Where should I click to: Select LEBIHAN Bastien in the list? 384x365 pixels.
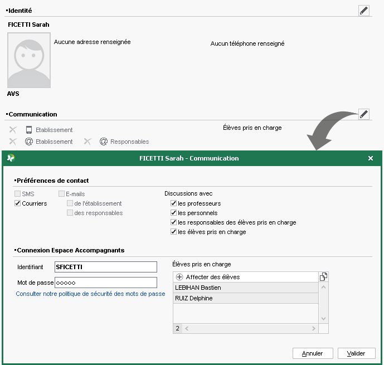coord(246,288)
